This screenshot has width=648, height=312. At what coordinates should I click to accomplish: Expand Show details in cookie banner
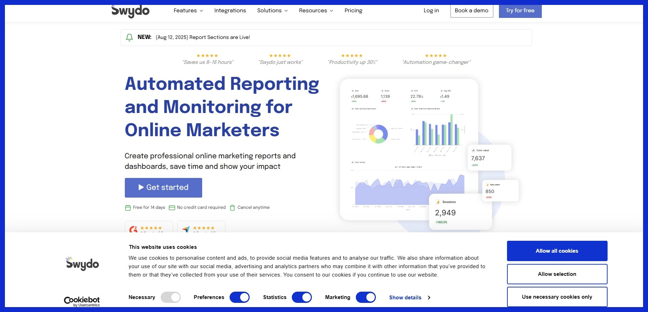(410, 298)
